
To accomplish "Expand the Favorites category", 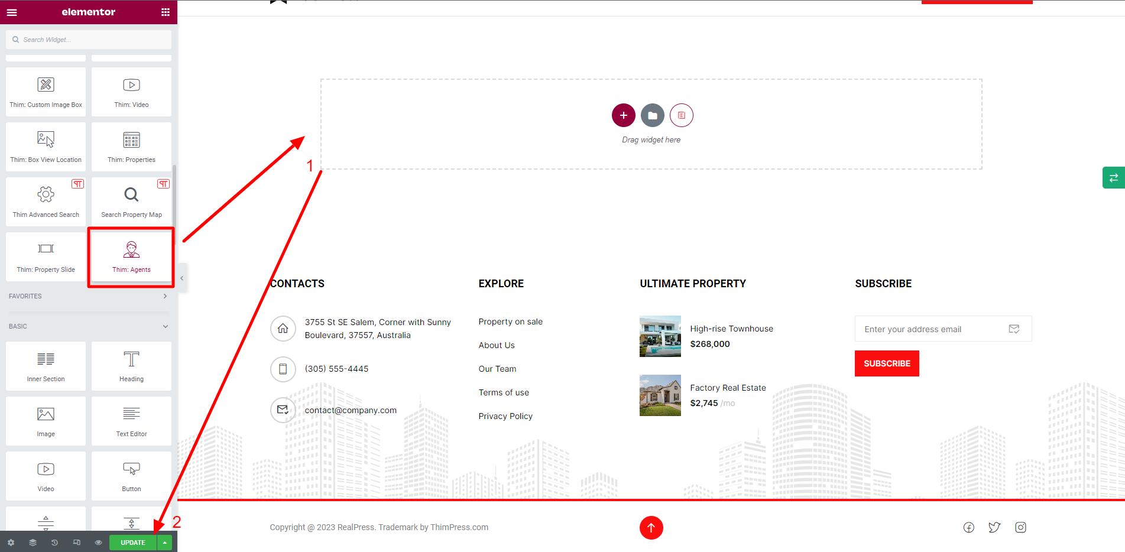I will 89,296.
